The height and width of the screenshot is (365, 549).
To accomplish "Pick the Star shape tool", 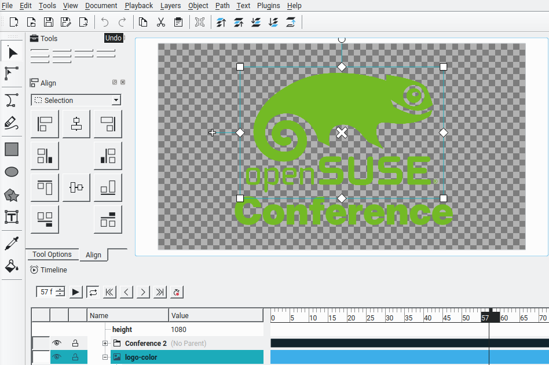I will (12, 195).
